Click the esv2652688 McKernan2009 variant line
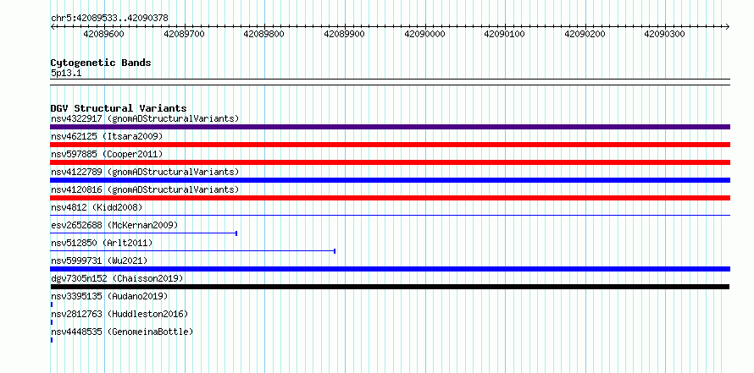754x373 pixels. pyautogui.click(x=144, y=233)
